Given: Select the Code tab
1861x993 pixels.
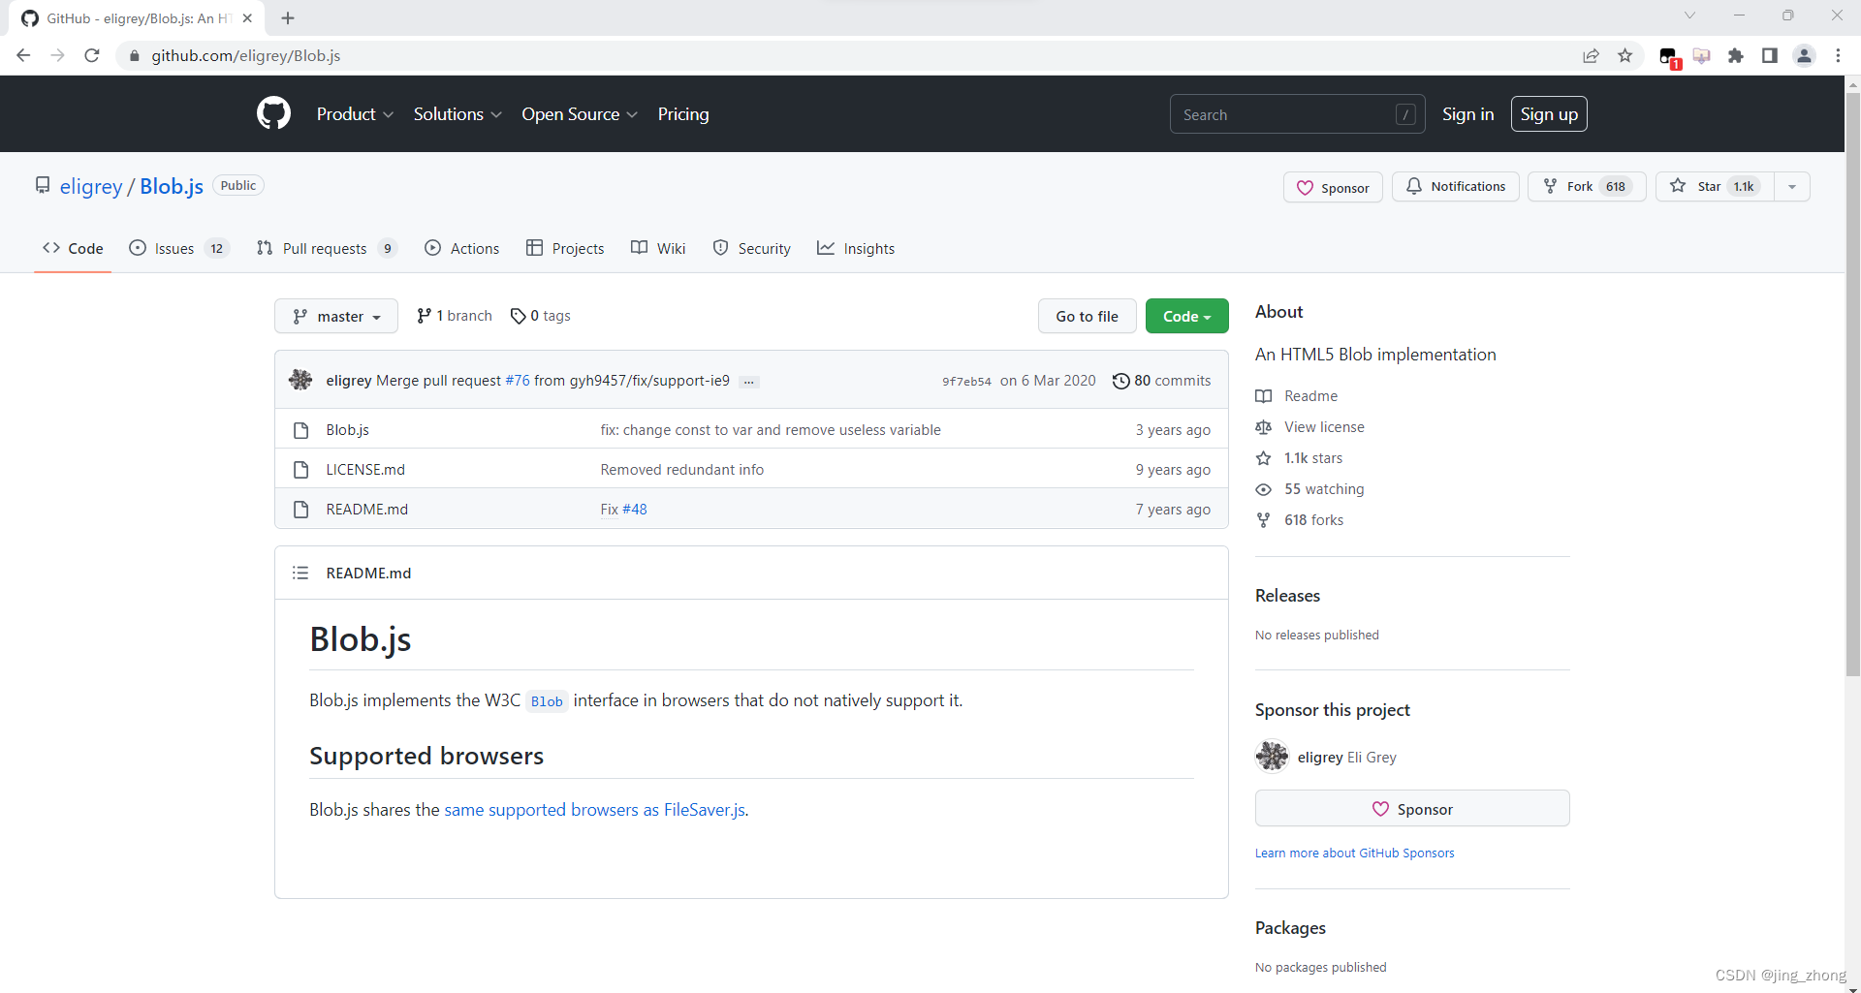Looking at the screenshot, I should (x=73, y=248).
